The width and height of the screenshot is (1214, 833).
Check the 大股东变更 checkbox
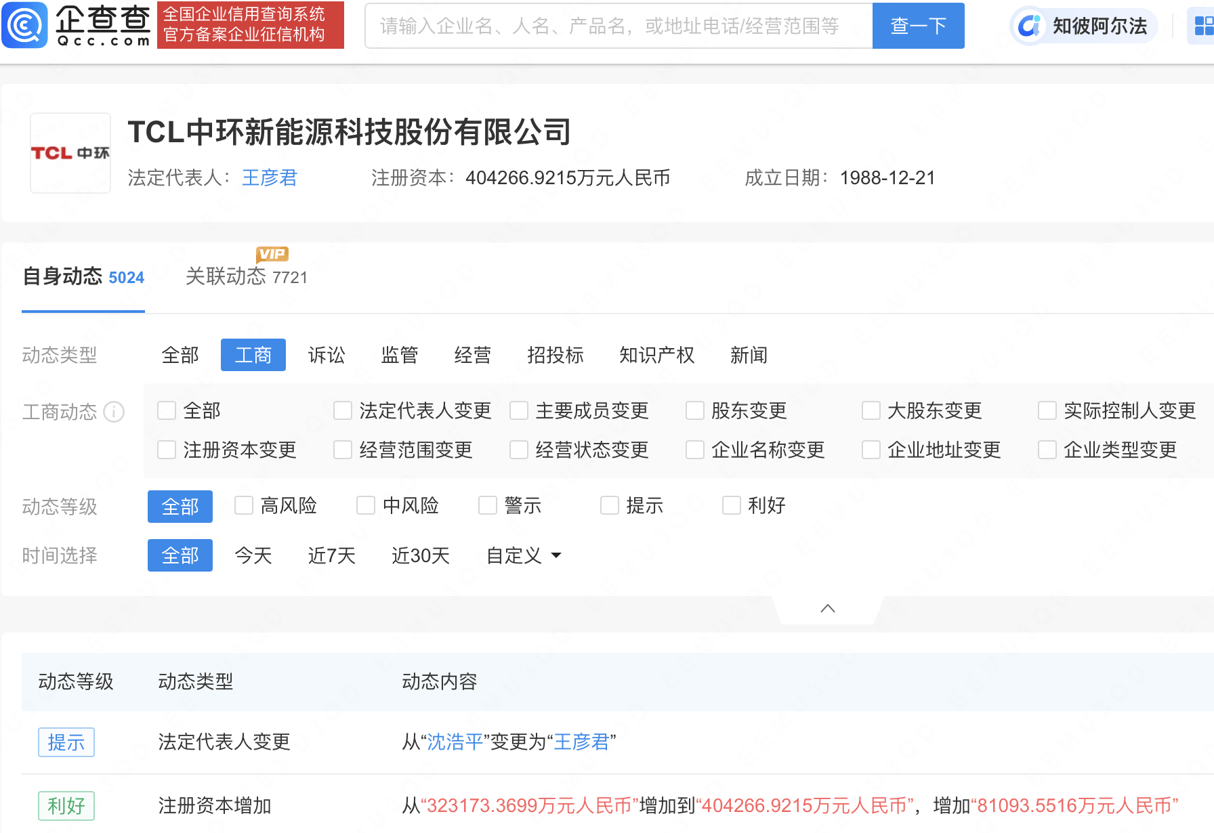click(x=871, y=410)
